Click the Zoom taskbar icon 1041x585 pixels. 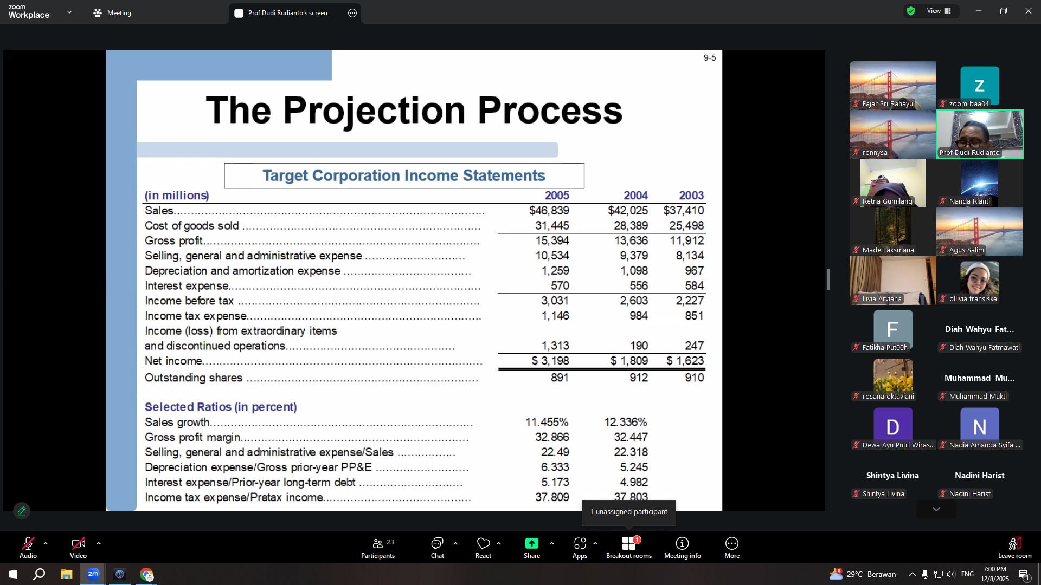point(93,574)
